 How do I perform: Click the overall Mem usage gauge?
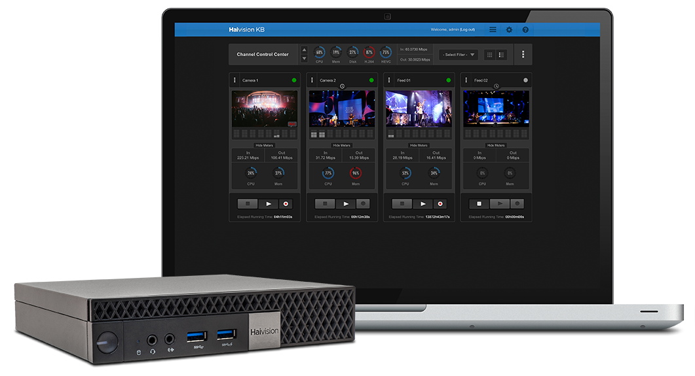[336, 52]
